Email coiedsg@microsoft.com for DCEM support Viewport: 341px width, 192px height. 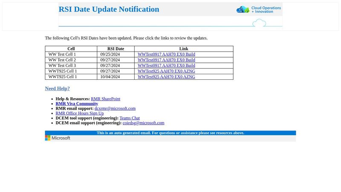(143, 123)
